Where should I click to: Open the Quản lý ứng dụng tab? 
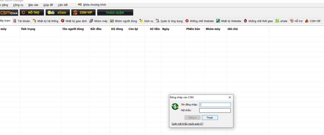pos(169,21)
